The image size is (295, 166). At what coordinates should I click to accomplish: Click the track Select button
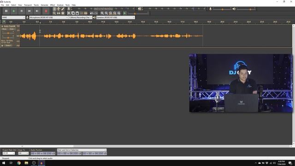tap(8, 46)
